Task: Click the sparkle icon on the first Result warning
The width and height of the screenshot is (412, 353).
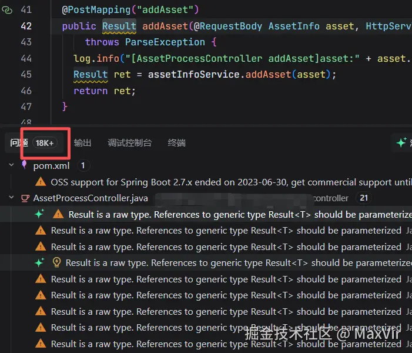Action: pos(39,214)
